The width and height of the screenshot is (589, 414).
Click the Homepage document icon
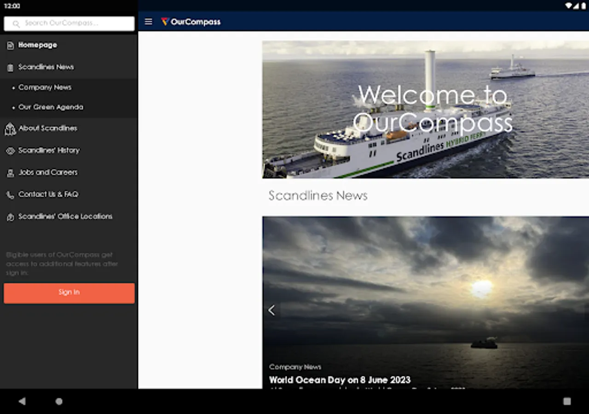10,45
